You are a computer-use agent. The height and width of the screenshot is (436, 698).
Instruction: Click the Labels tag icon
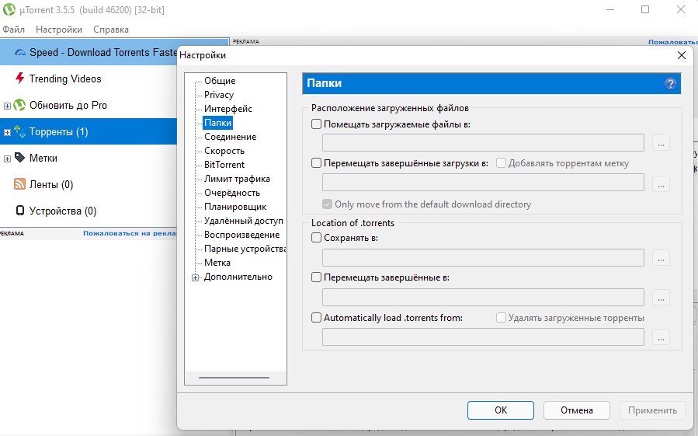(19, 158)
